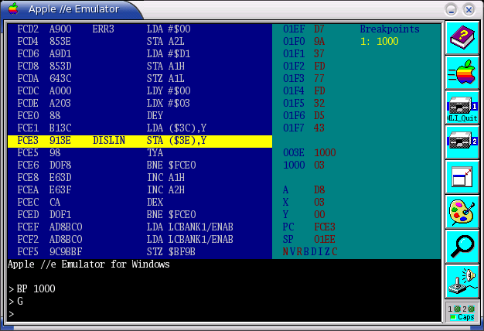Select line FCEA INC A2H
This screenshot has height=331, width=484.
point(140,190)
